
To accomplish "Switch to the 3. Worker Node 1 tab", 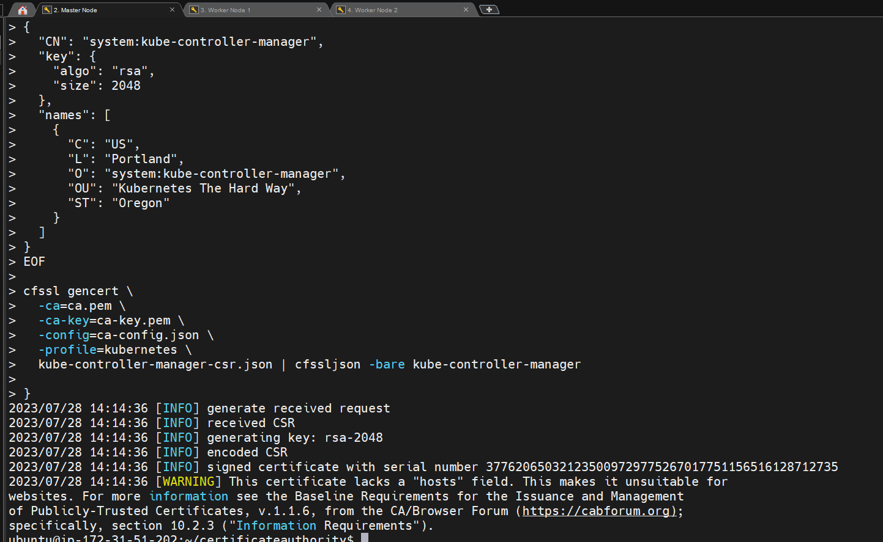I will [x=225, y=10].
